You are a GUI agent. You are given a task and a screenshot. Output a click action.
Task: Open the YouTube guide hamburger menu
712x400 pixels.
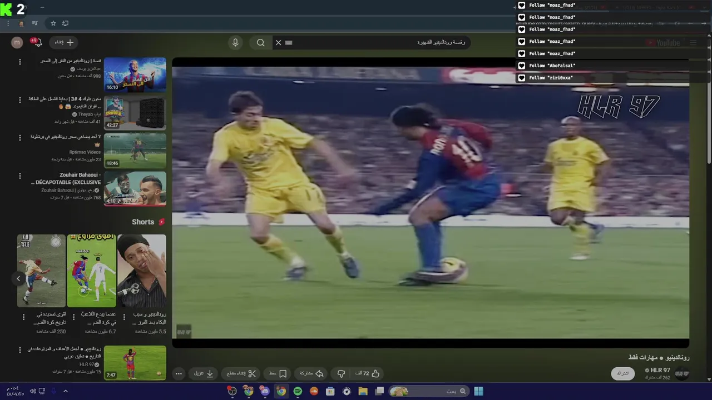click(x=693, y=43)
